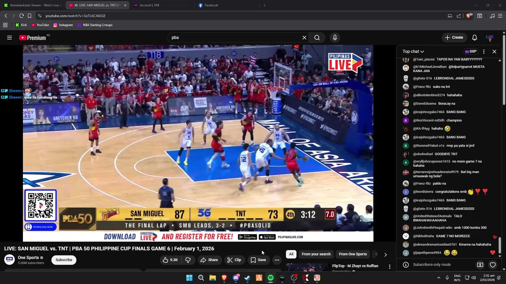The image size is (506, 284).
Task: Close the LIVE: SAN MIGUEL vs. TNT tab
Action: [x=125, y=5]
